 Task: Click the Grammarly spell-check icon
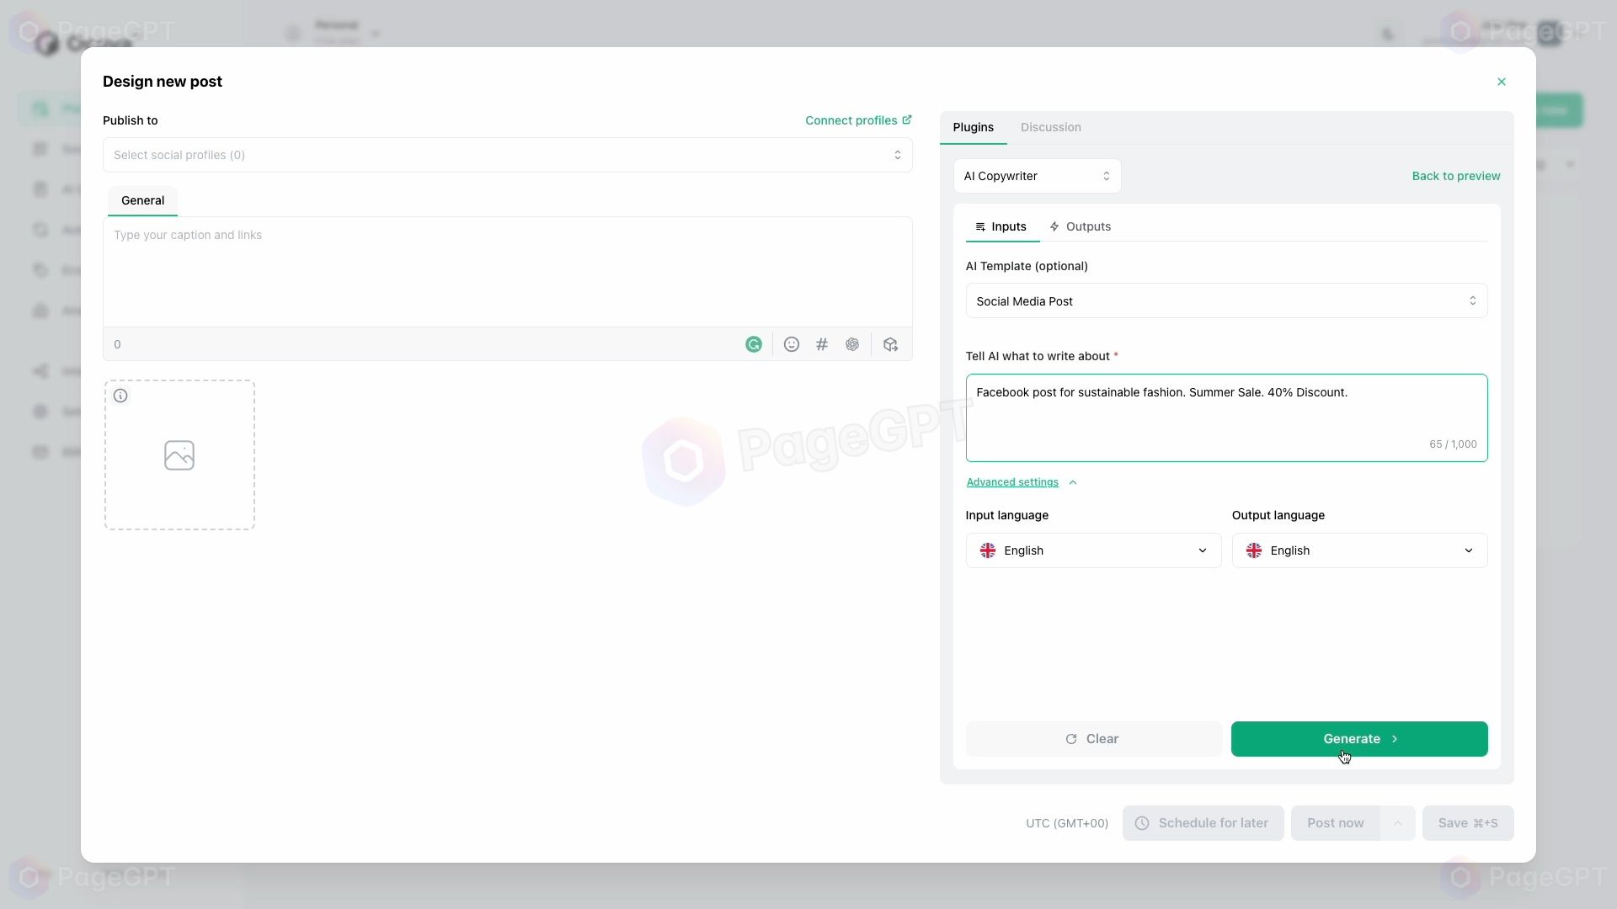(x=753, y=344)
